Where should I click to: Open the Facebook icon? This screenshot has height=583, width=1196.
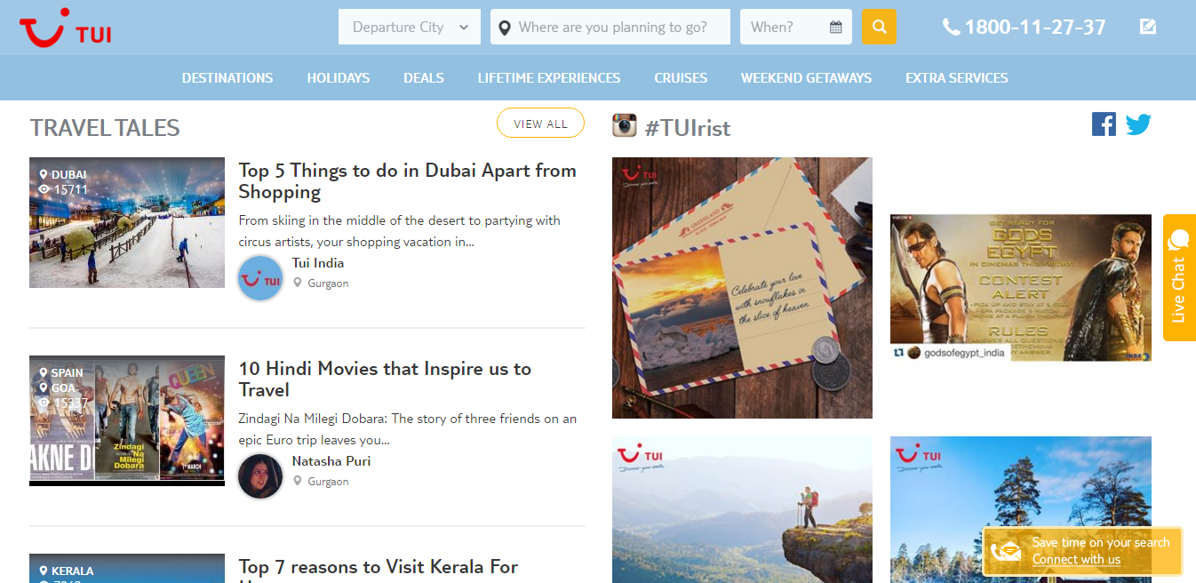1104,124
